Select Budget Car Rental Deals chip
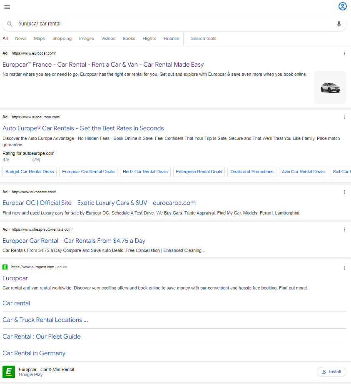Image resolution: width=351 pixels, height=384 pixels. pyautogui.click(x=30, y=172)
